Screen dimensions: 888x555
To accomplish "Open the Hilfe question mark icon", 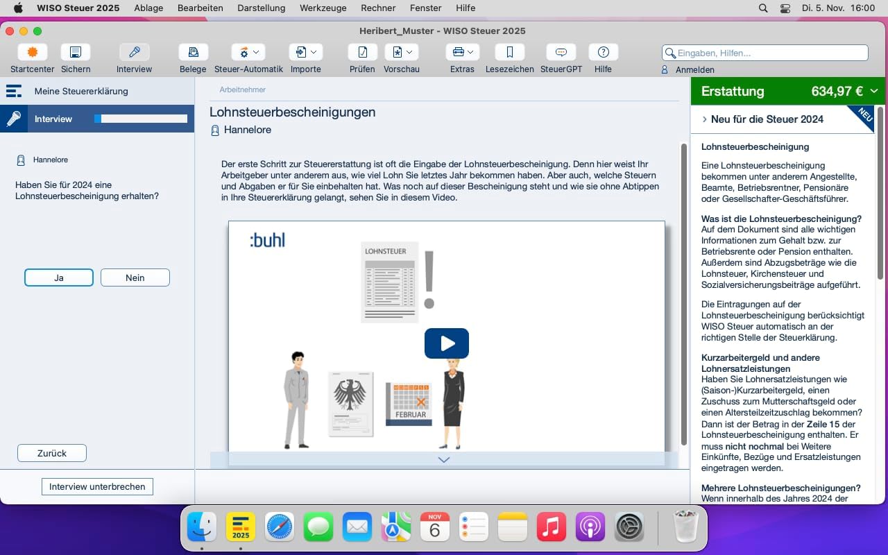I will 603,52.
